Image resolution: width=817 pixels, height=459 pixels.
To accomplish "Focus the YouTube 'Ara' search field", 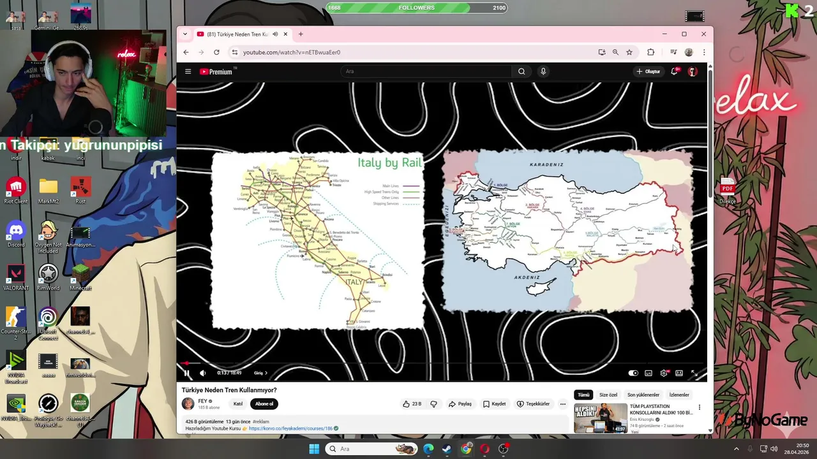I will [426, 71].
